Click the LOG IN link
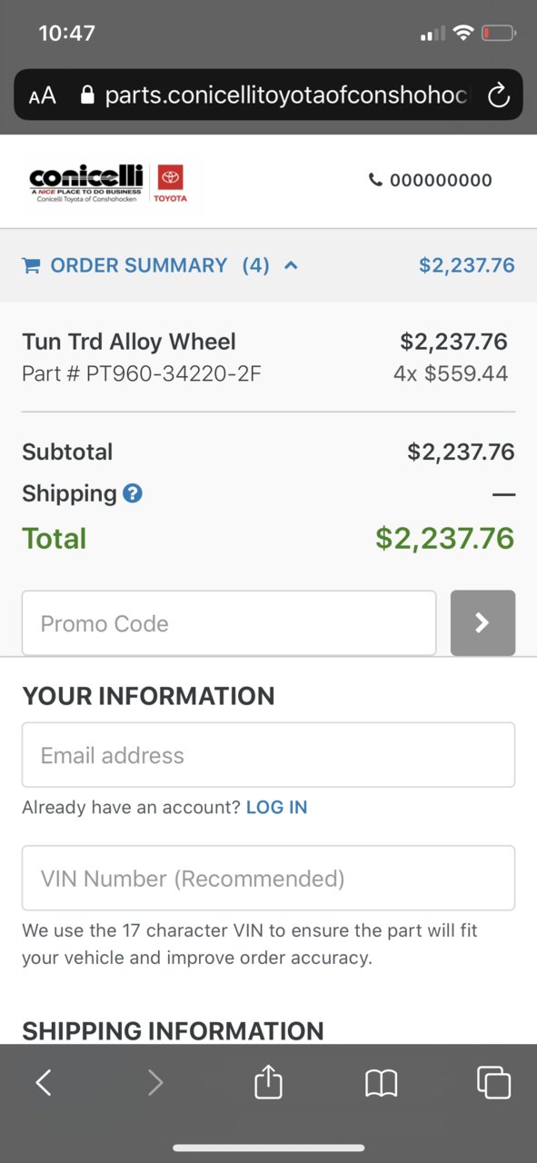Image resolution: width=537 pixels, height=1163 pixels. click(277, 807)
